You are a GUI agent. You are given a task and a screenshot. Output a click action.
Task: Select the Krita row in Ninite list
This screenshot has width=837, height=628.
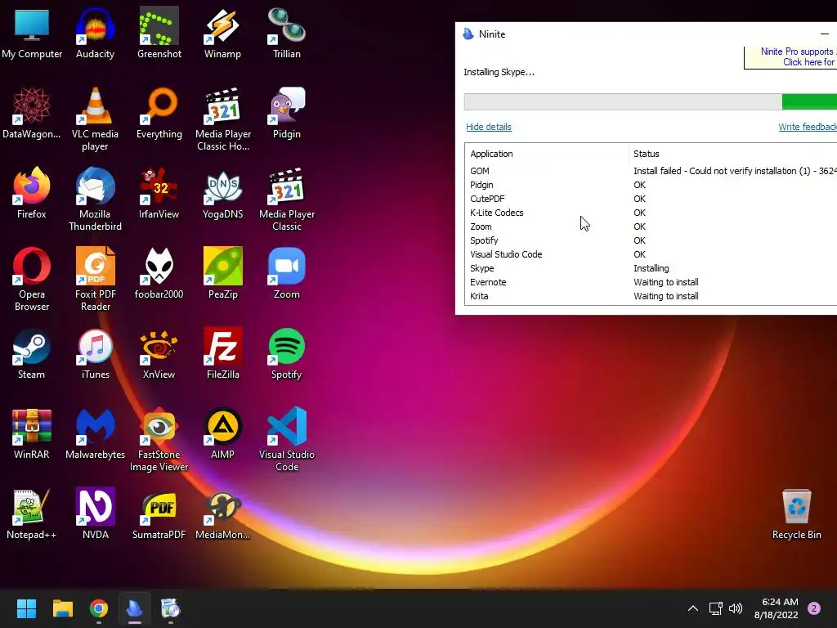point(651,296)
